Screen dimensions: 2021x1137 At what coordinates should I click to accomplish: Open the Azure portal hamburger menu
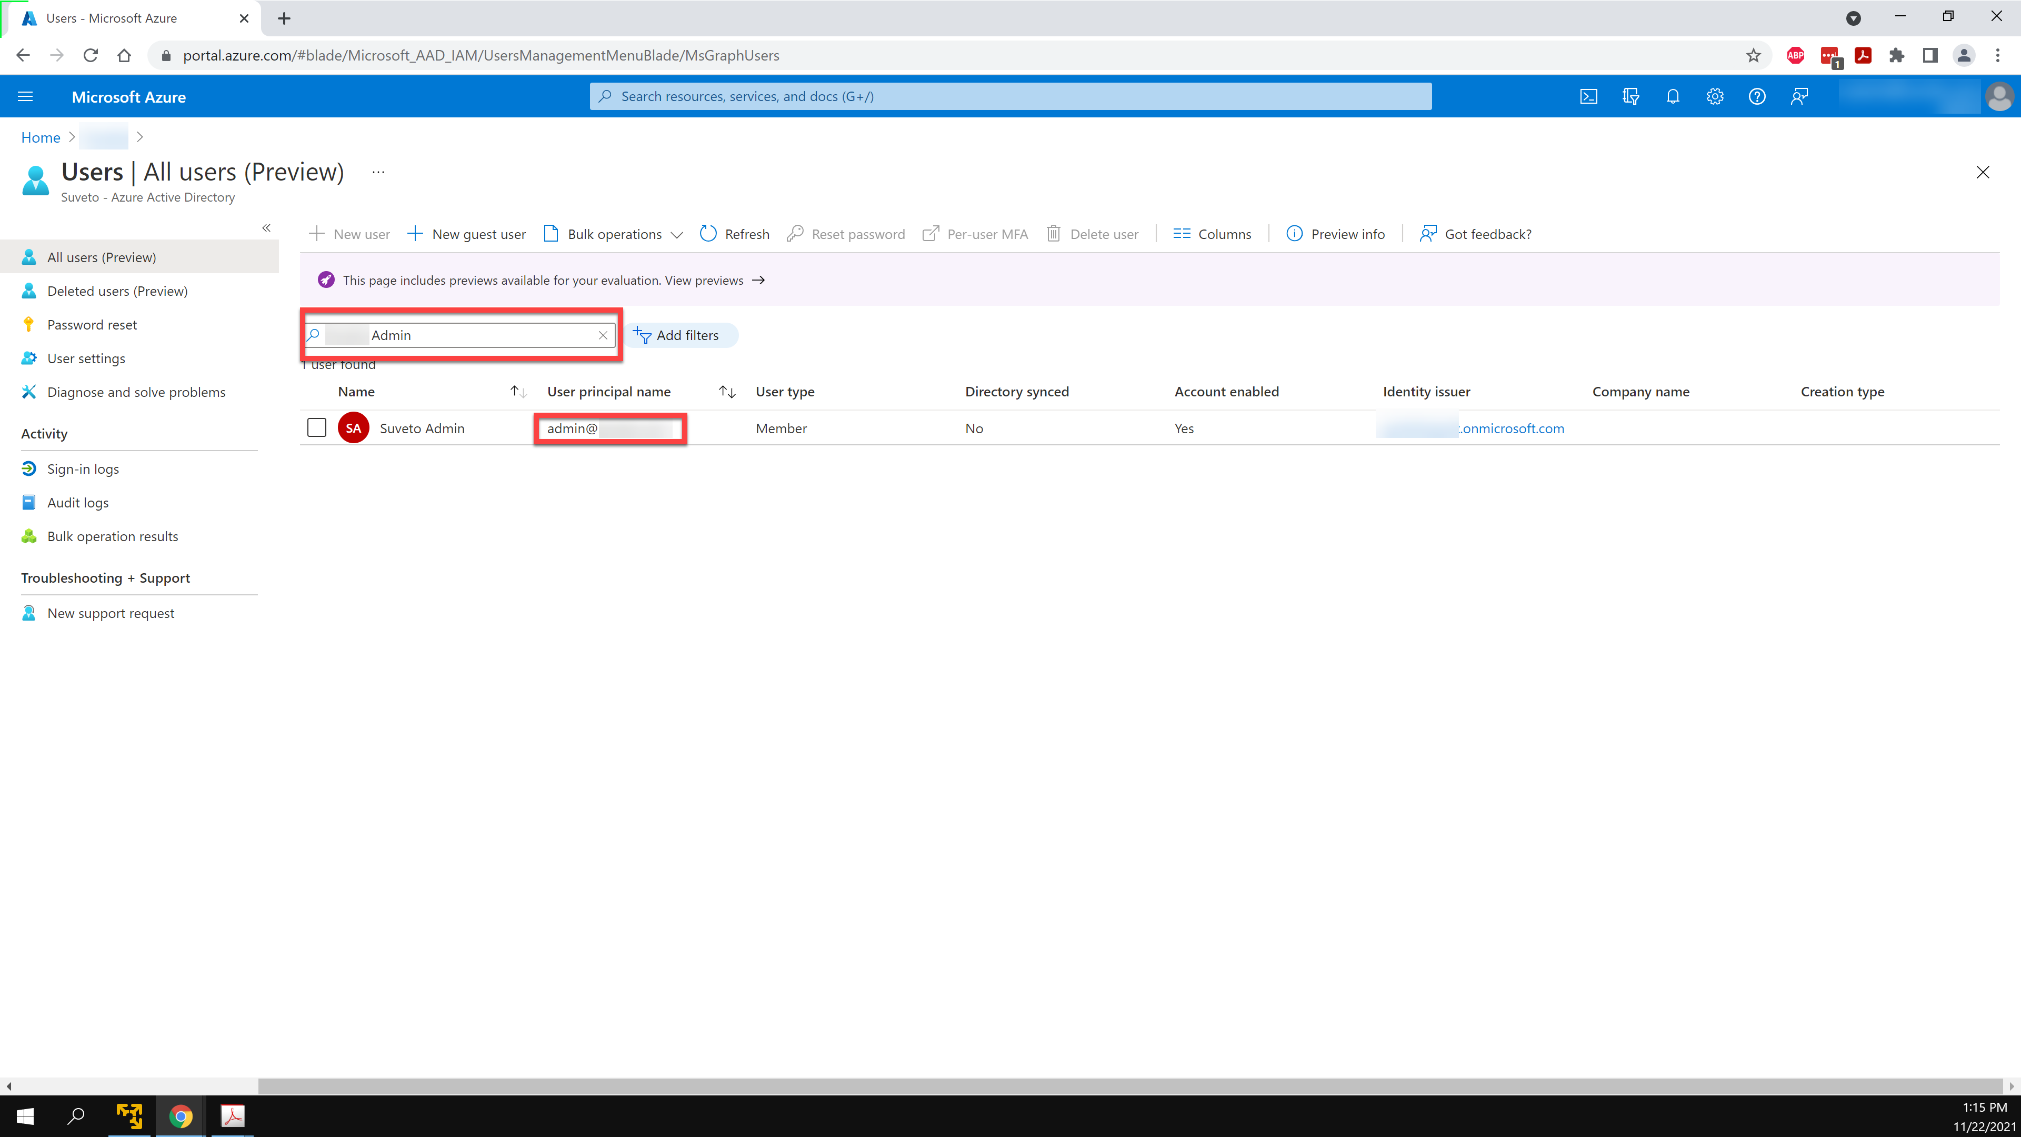(25, 96)
